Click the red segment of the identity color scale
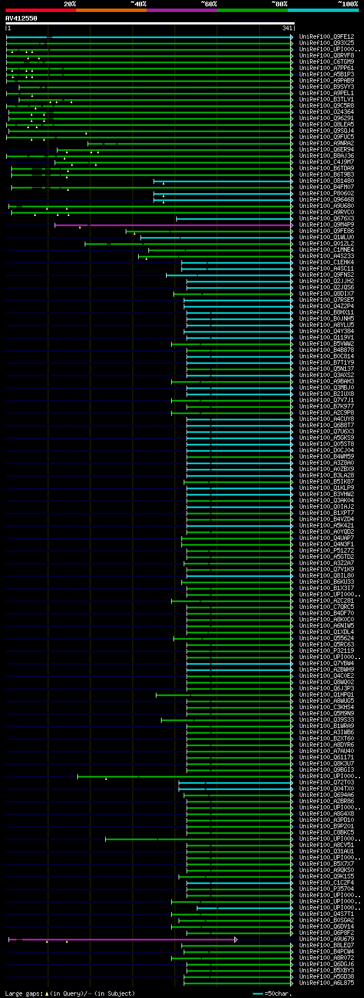 41,10
